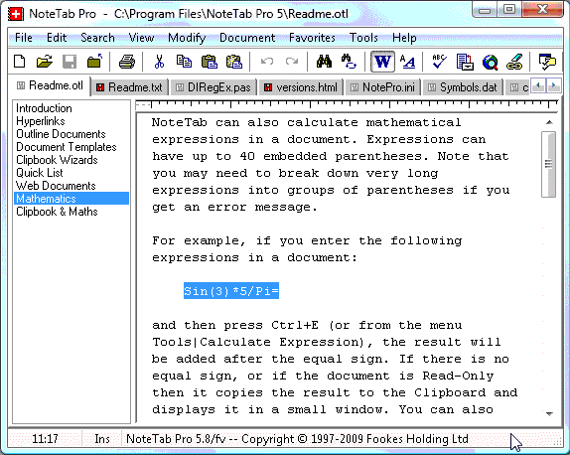Click the vertical scrollbar thumb
This screenshot has width=570, height=455.
548,164
